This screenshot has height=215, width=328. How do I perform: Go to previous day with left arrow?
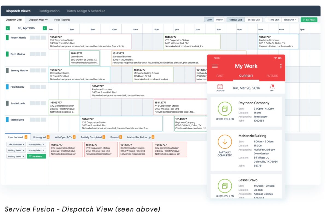click(x=8, y=28)
